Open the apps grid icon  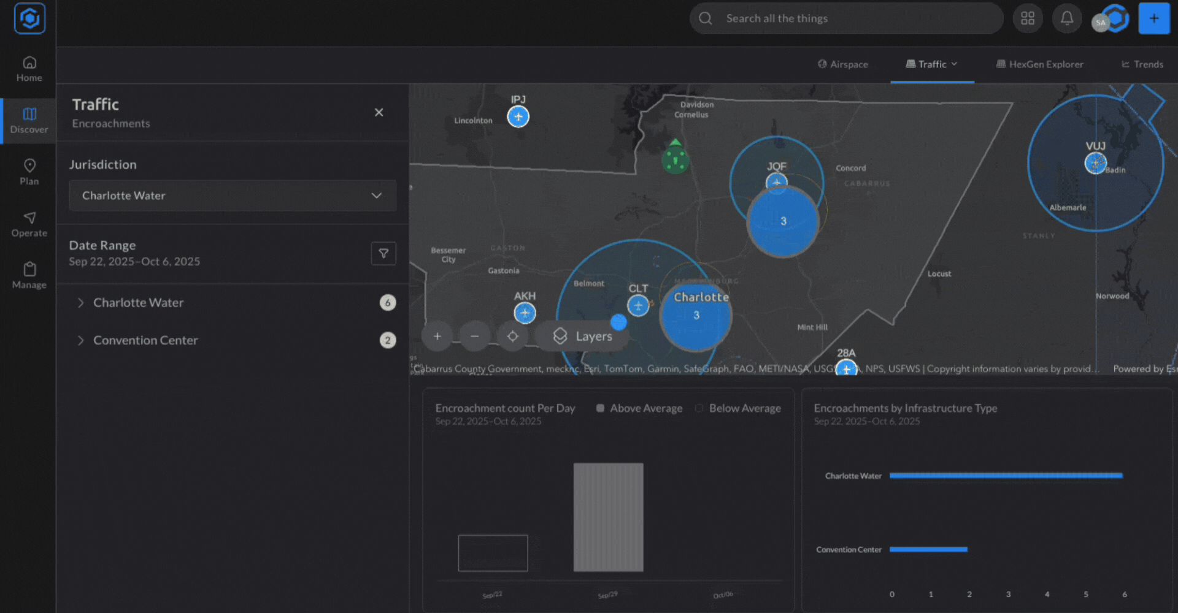tap(1028, 18)
